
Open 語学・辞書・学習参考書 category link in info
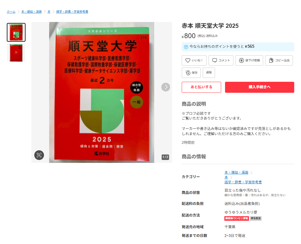243,182
